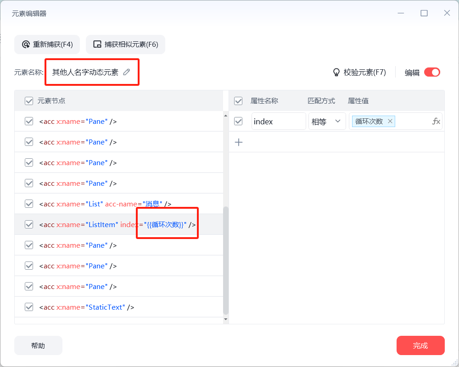Click node list scrollbar up arrow
Screen dimensions: 459x367
pos(226,116)
